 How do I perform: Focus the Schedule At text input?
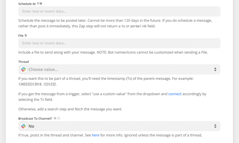coord(119,11)
